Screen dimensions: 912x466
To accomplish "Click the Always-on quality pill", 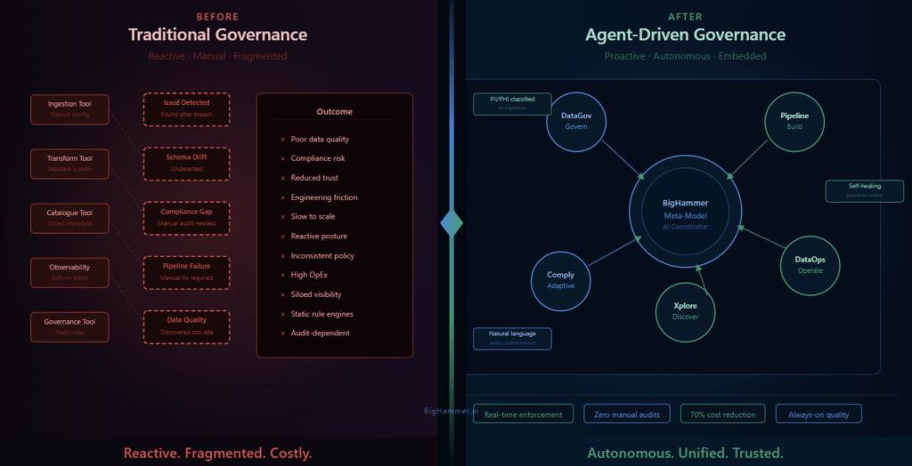I will click(818, 414).
